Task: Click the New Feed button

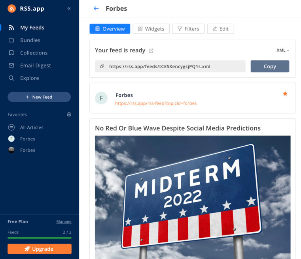Action: click(39, 97)
